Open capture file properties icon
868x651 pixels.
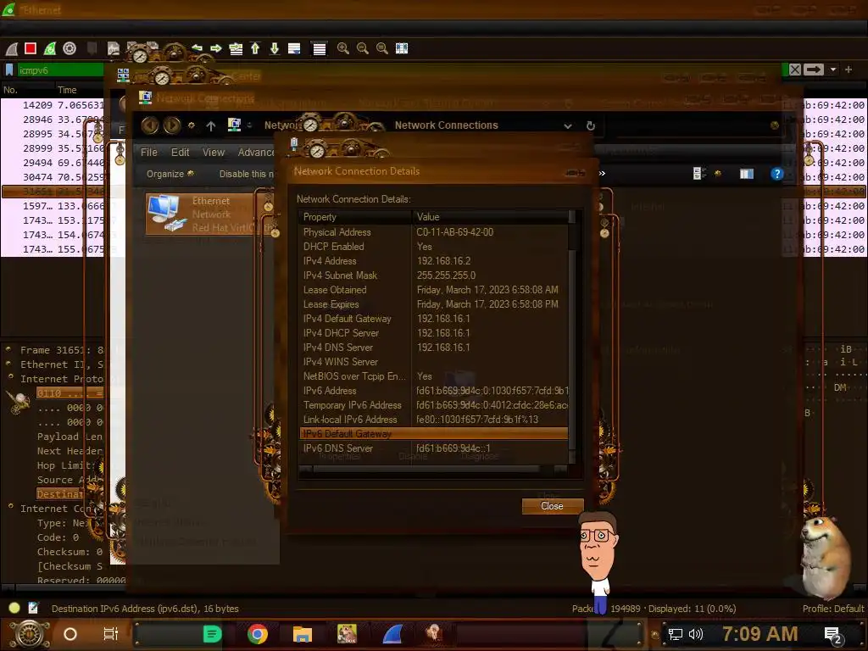[x=33, y=609]
